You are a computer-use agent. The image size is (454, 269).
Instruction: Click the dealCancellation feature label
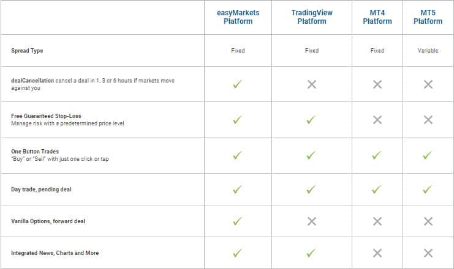pos(32,80)
